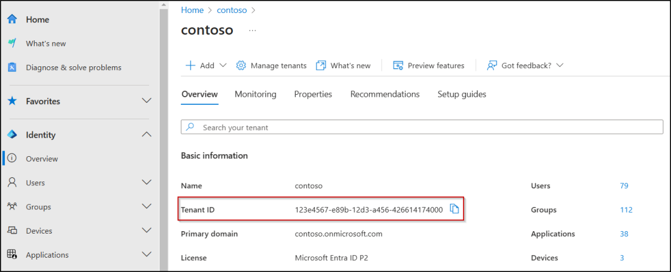Open the Devices count link 3
This screenshot has height=272, width=671.
(x=622, y=258)
